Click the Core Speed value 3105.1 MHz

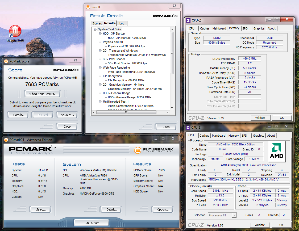(x=220, y=191)
